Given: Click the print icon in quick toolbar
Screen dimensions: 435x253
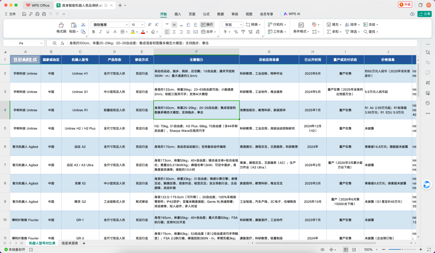Looking at the screenshot, I should [37, 14].
